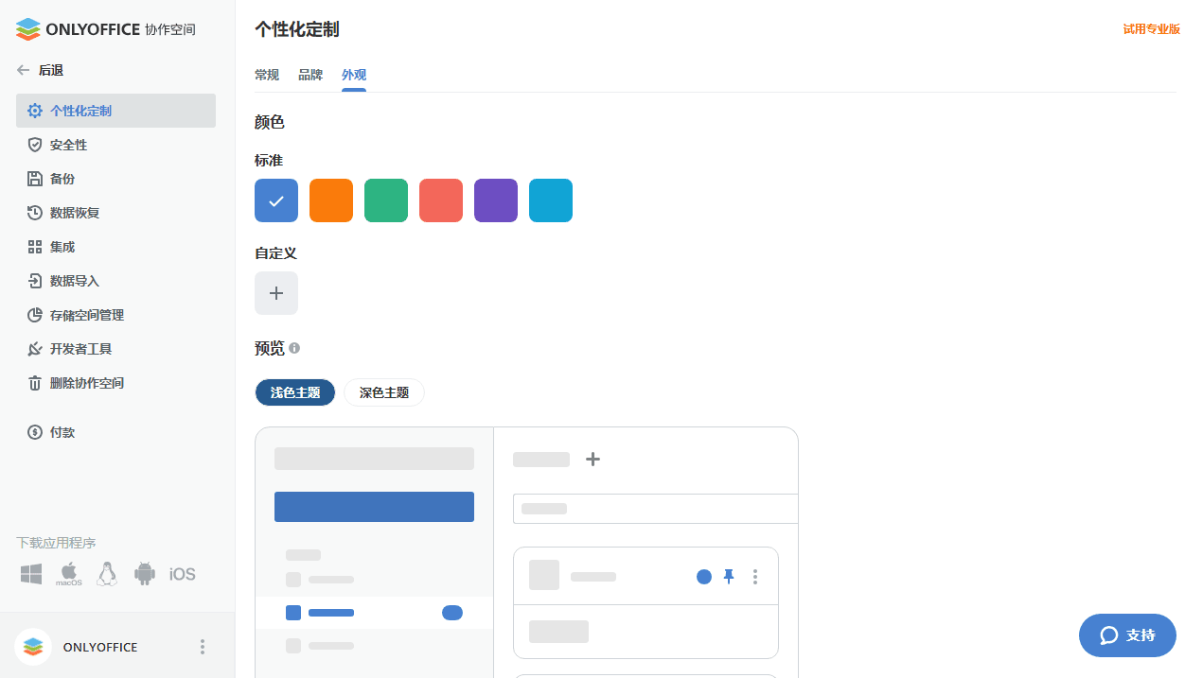
Task: Click the ONLYOFFICE logo at top left
Action: coord(106,29)
